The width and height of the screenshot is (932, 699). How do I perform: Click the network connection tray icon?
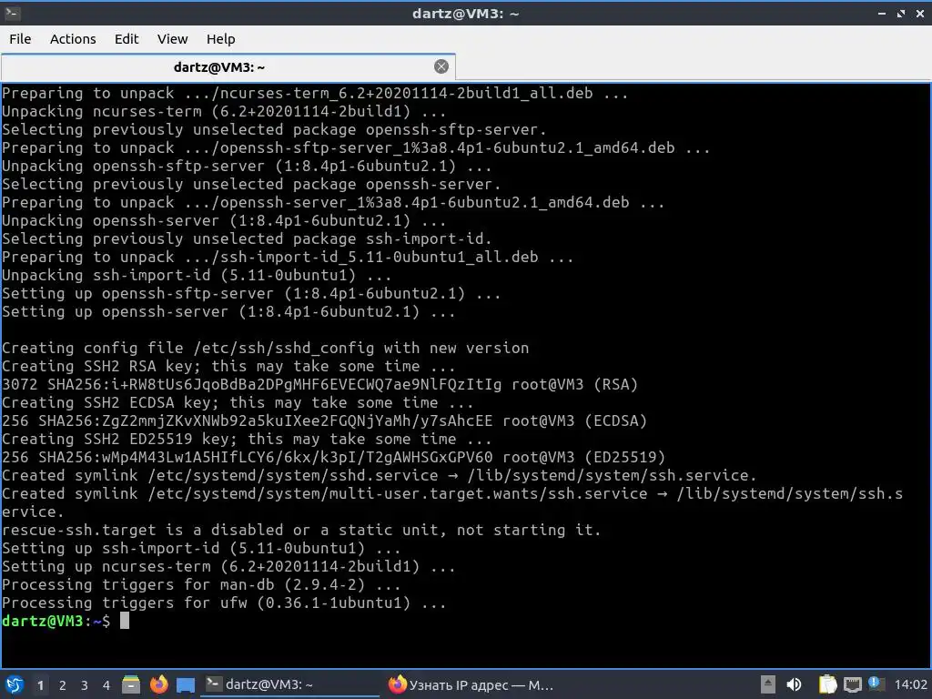click(853, 684)
